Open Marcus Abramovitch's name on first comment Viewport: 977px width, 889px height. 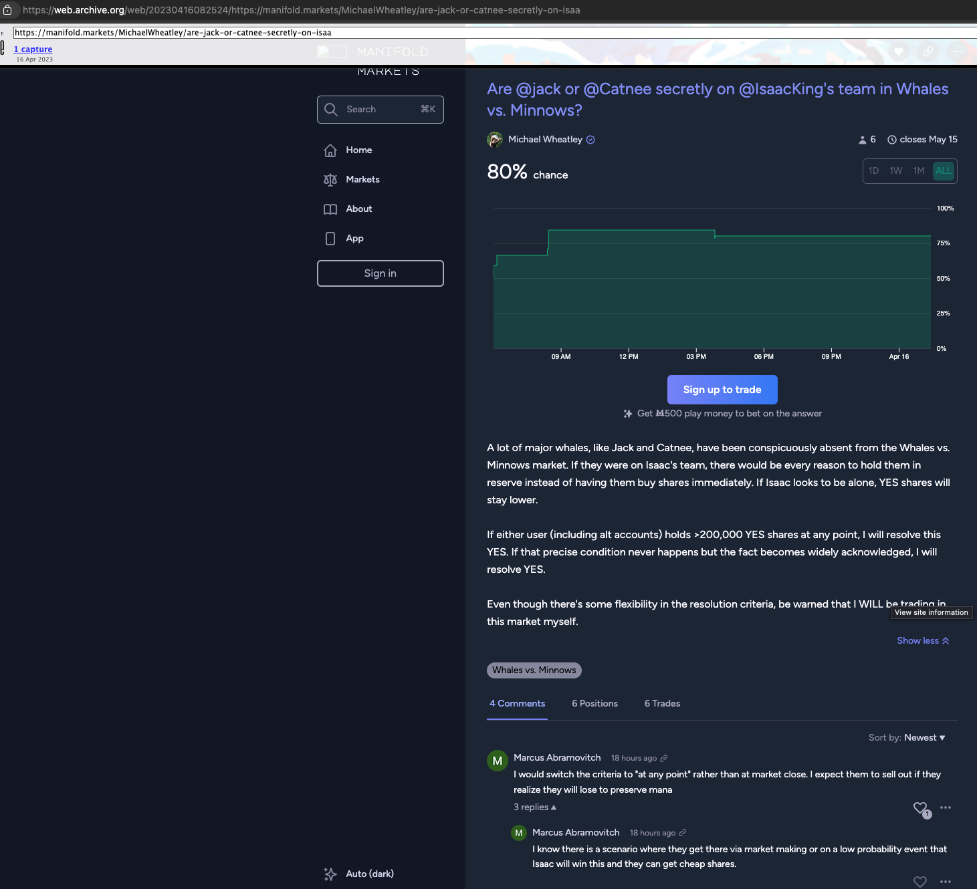coord(557,758)
